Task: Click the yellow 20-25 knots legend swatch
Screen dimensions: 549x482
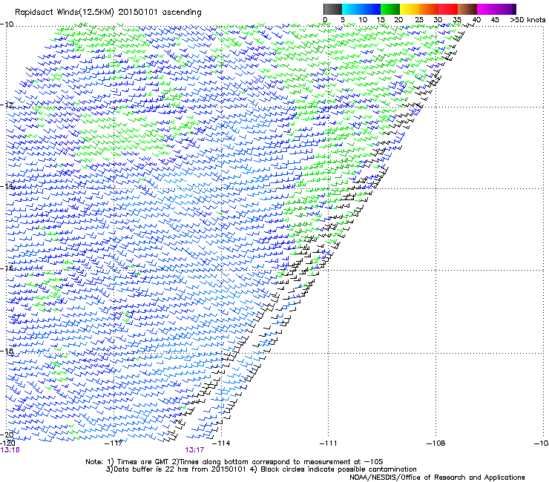Action: coord(410,9)
